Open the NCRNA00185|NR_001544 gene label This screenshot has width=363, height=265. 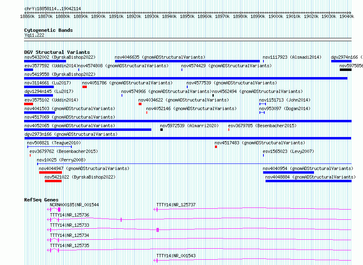pos(74,205)
